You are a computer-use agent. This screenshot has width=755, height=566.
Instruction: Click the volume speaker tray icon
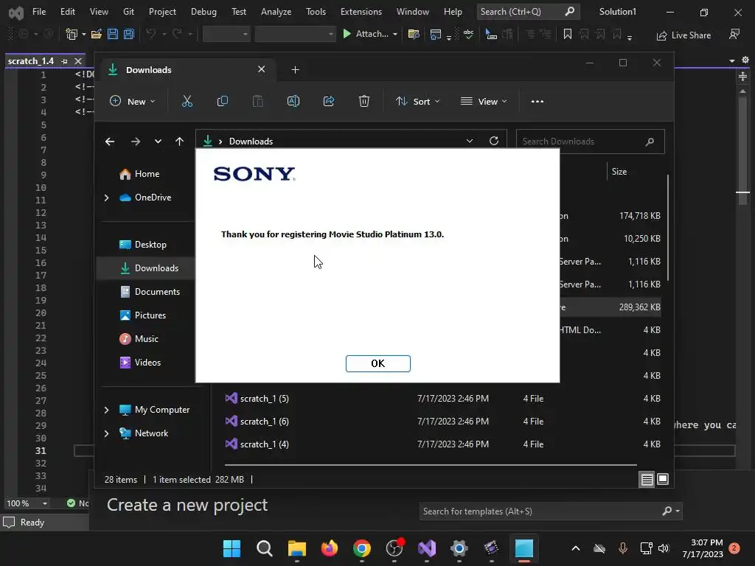[x=664, y=548]
